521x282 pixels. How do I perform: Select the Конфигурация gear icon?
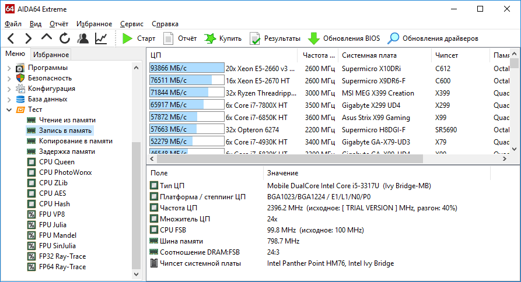coord(20,89)
